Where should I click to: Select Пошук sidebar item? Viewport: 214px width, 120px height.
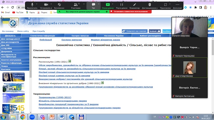tap(15, 66)
